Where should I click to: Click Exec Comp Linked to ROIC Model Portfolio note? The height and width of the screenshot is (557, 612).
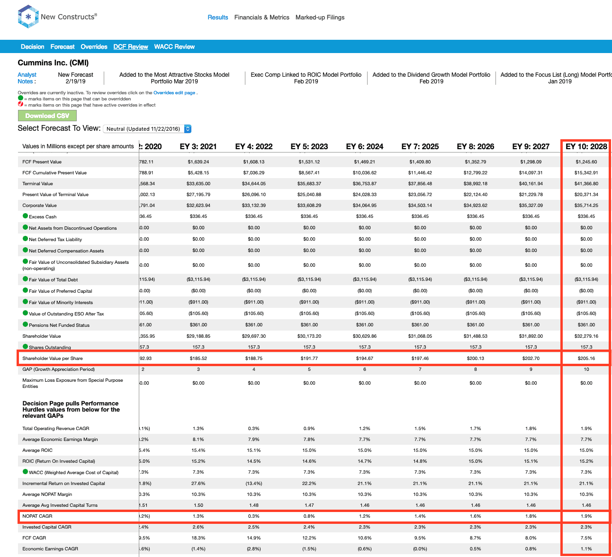tap(306, 78)
